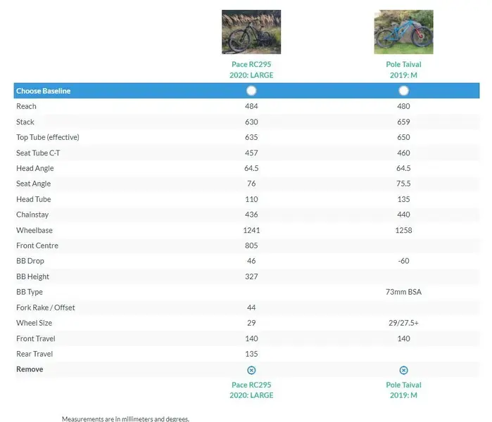Viewport: 492px width, 422px height.
Task: Click the BB Height row label
Action: pyautogui.click(x=32, y=277)
